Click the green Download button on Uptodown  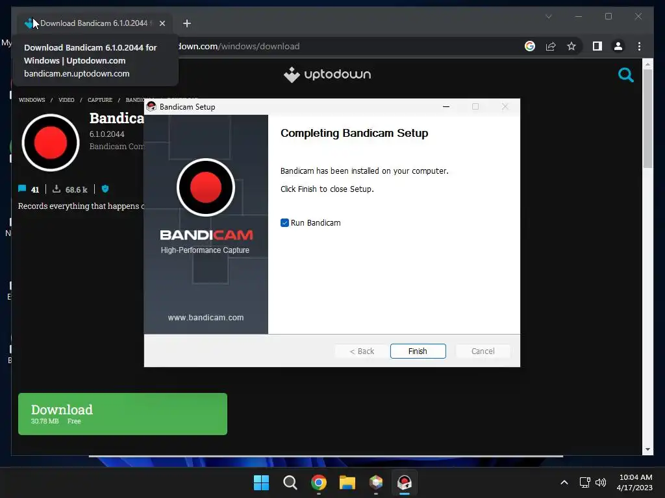(123, 414)
